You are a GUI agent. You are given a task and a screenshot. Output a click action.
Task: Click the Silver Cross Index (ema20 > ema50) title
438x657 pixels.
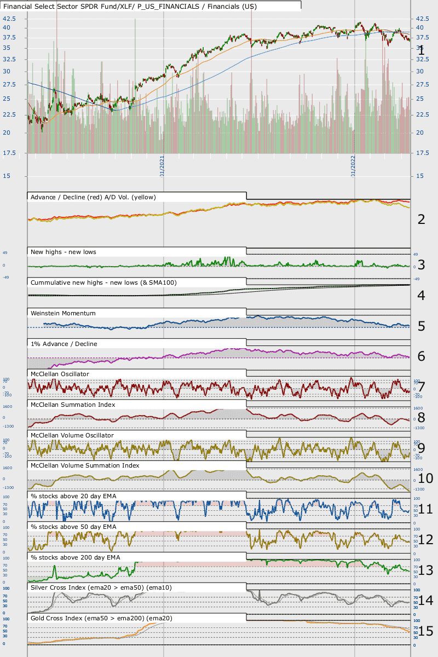pos(101,587)
